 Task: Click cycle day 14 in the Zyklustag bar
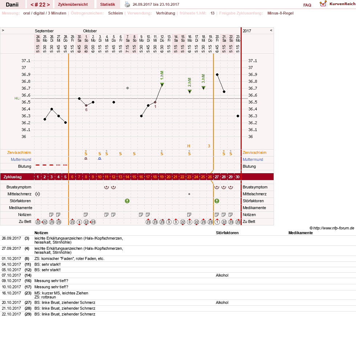[x=127, y=177]
